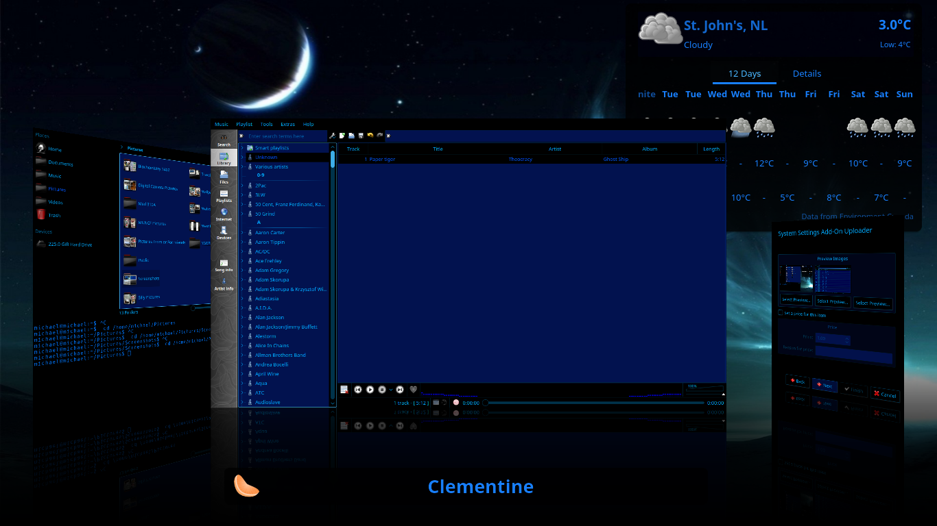Click the previous track button

[357, 389]
